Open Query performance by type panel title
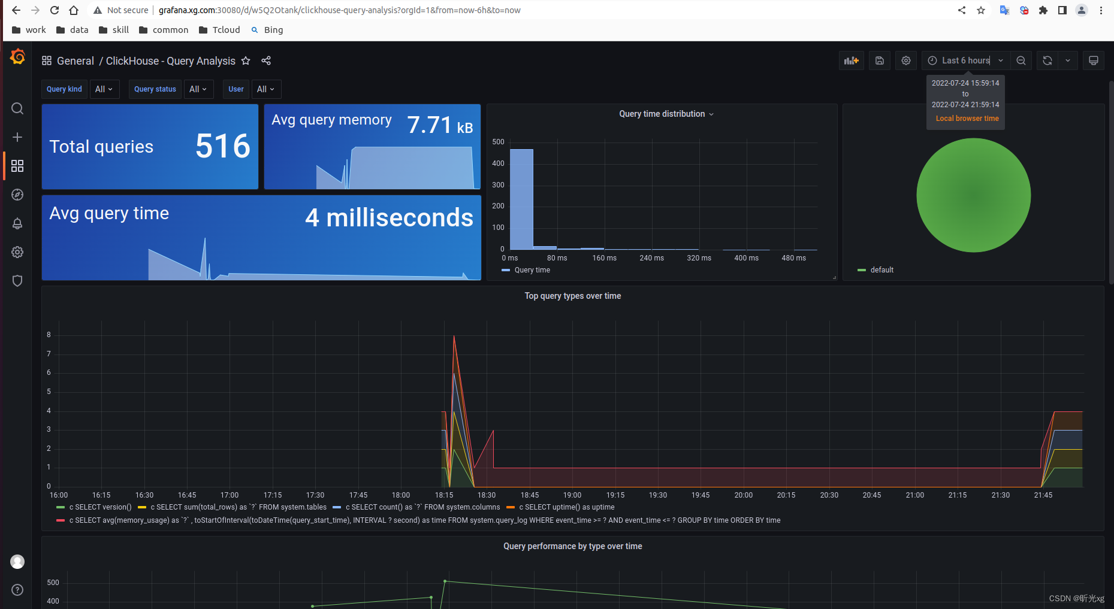 pyautogui.click(x=572, y=546)
